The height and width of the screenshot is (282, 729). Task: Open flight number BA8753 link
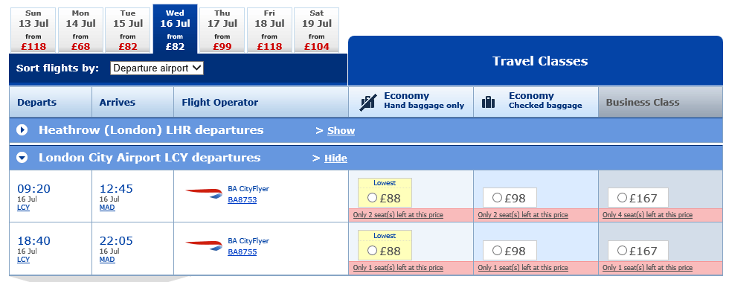tap(243, 200)
